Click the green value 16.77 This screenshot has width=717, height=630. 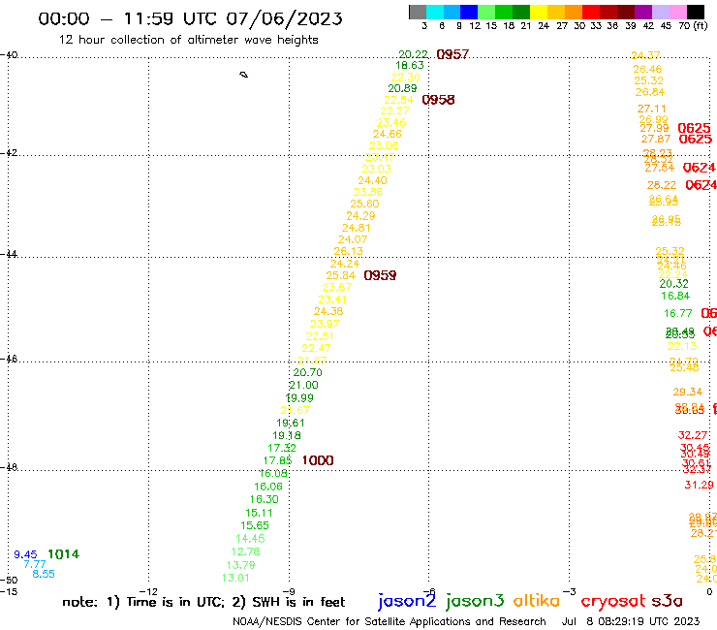tap(678, 313)
